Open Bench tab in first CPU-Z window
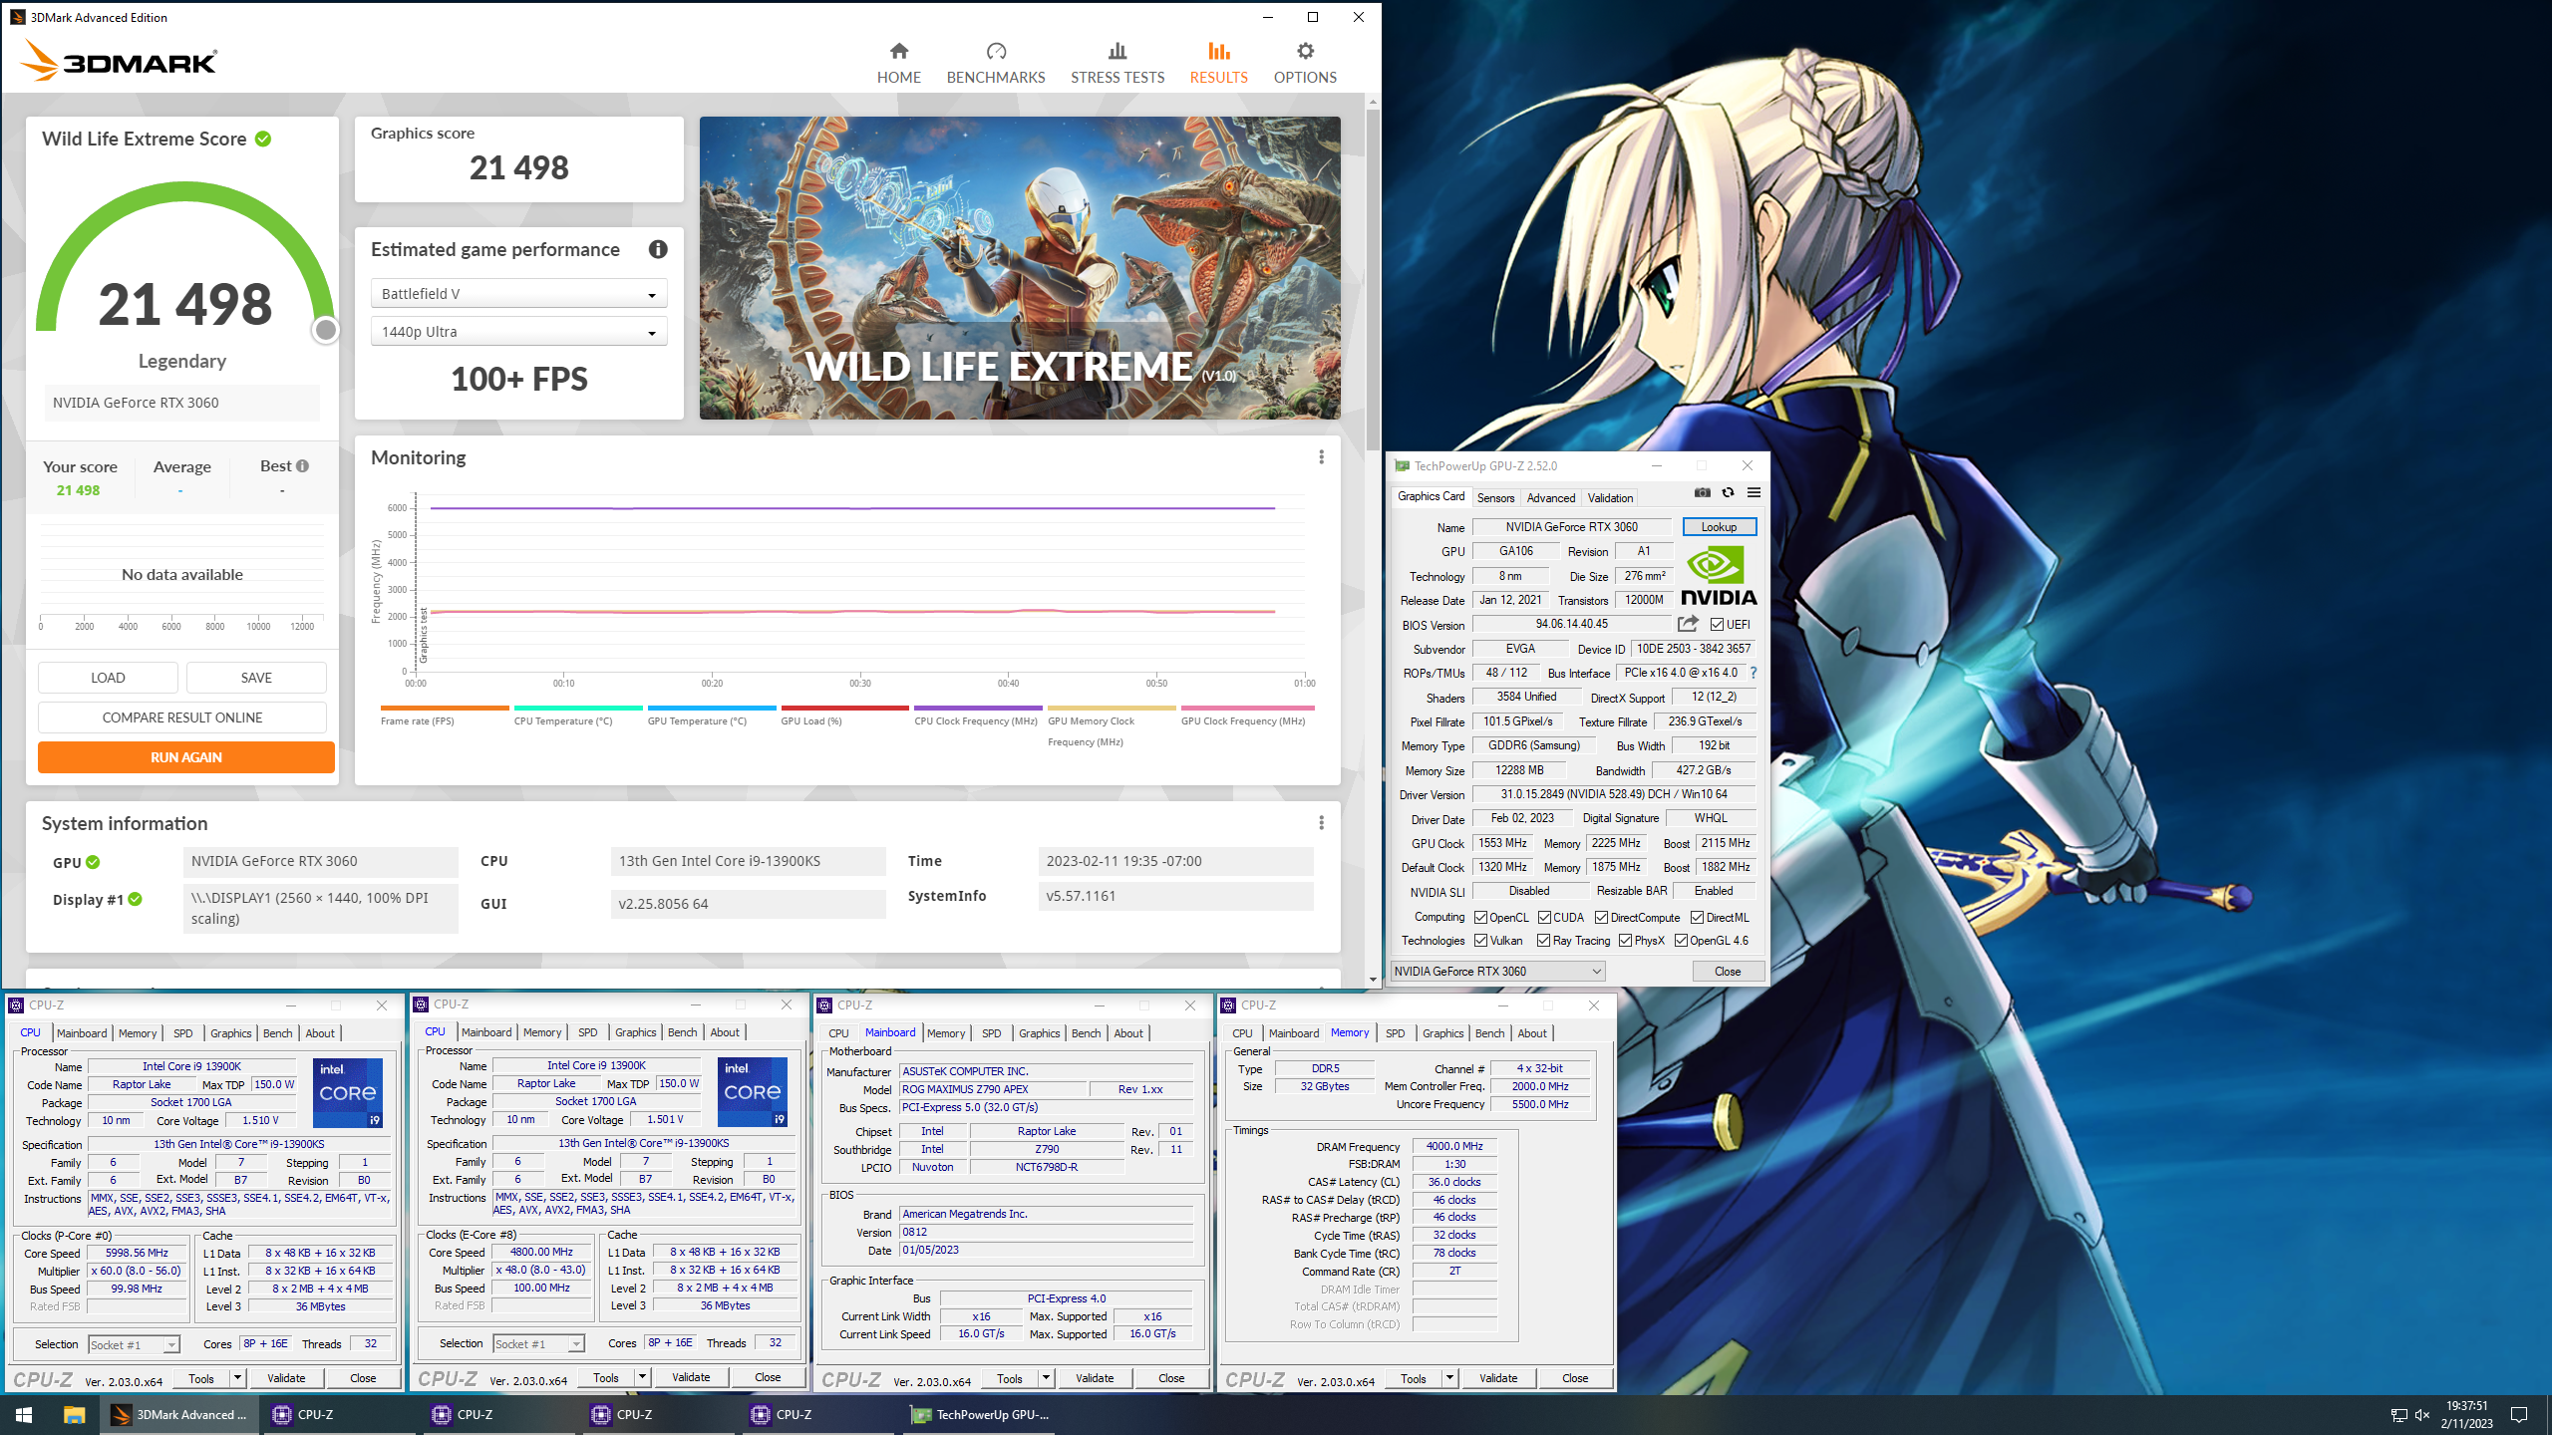This screenshot has height=1435, width=2552. click(x=277, y=1033)
